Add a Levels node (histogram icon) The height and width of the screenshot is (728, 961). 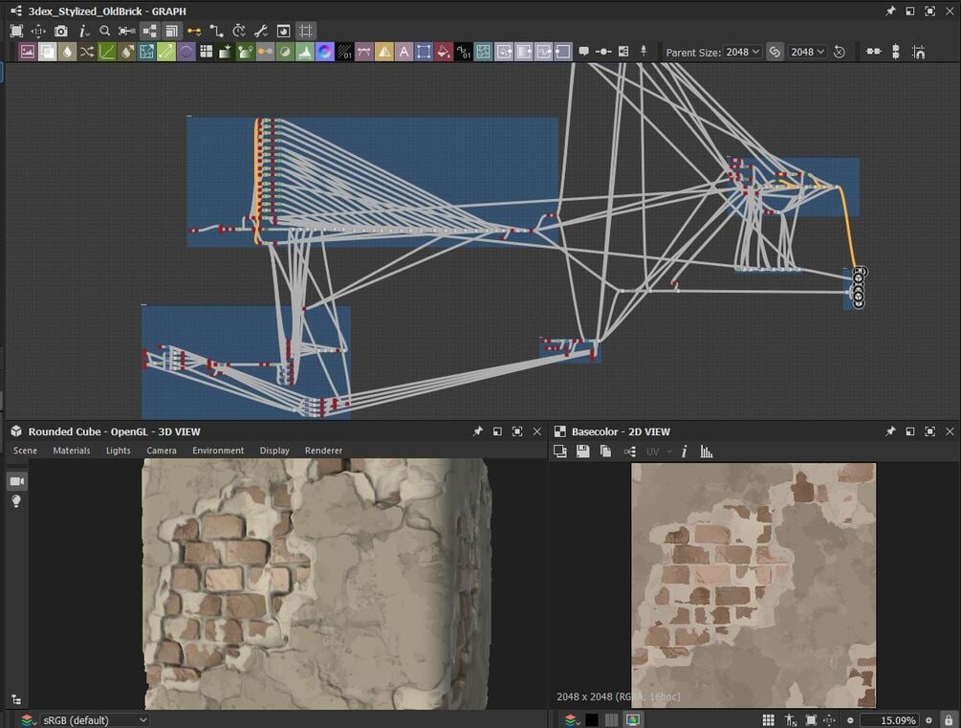coord(305,52)
